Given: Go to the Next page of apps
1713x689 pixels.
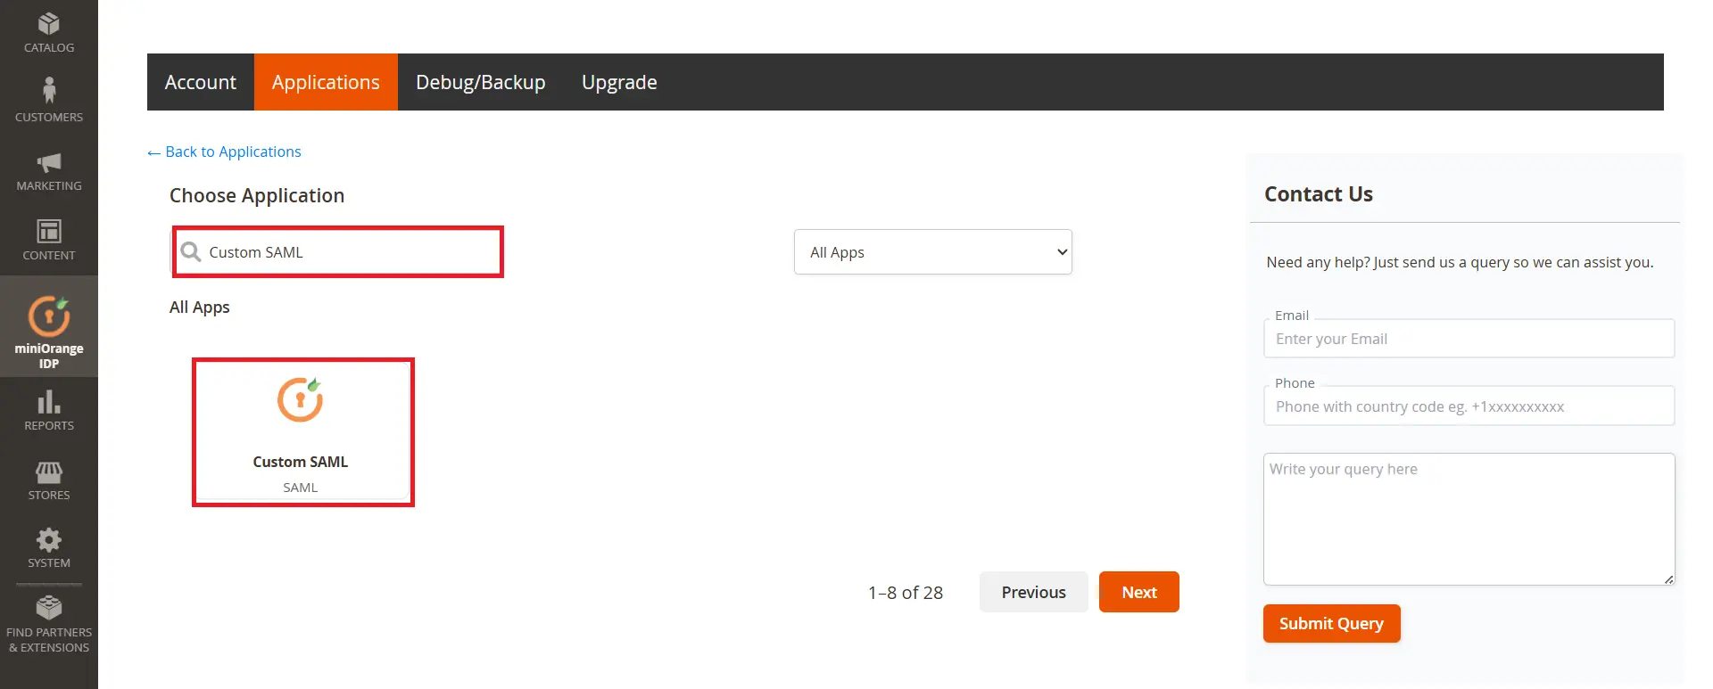Looking at the screenshot, I should pos(1139,592).
